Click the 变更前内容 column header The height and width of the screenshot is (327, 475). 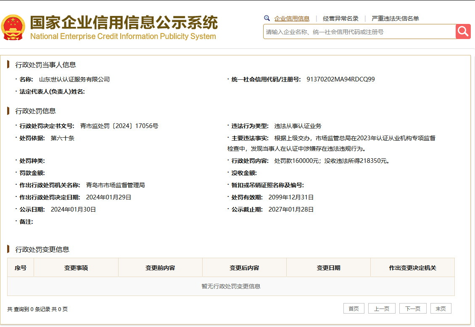tap(160, 268)
